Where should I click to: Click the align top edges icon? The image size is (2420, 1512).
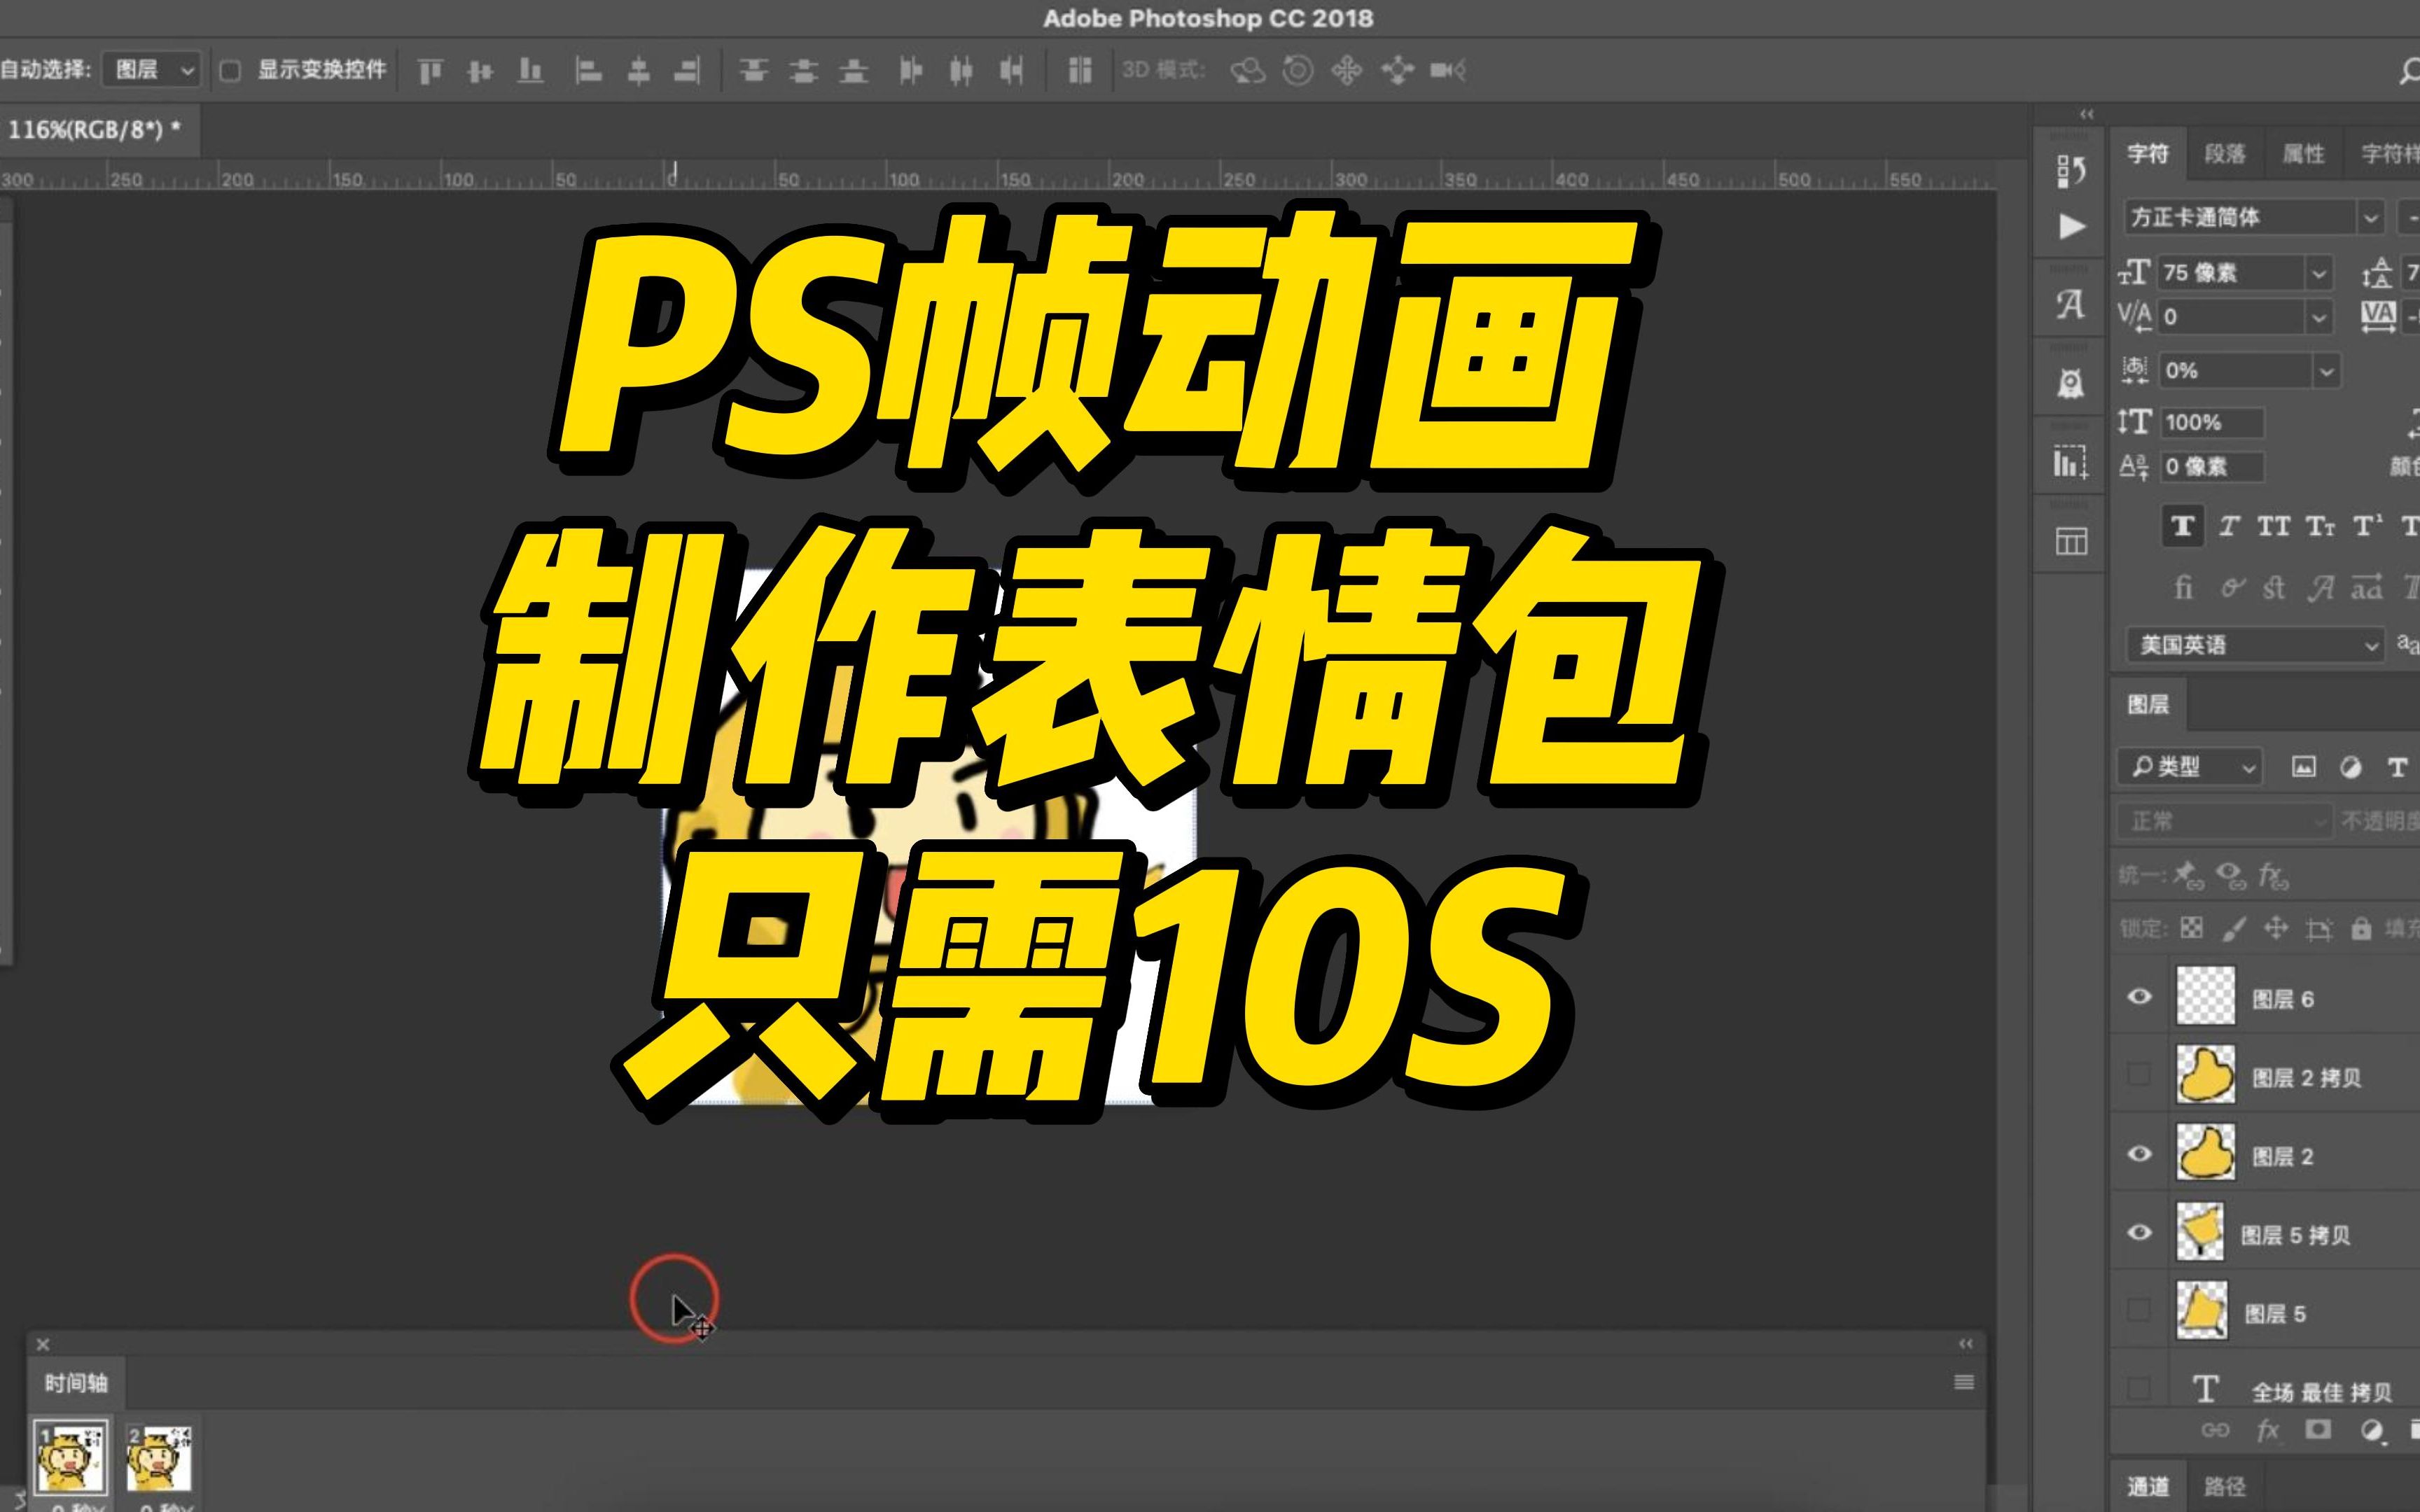pos(430,71)
